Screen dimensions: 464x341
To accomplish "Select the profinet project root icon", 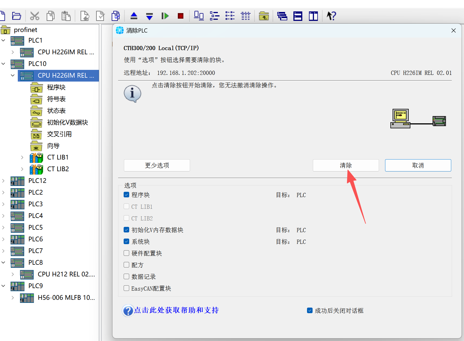I will pos(5,30).
